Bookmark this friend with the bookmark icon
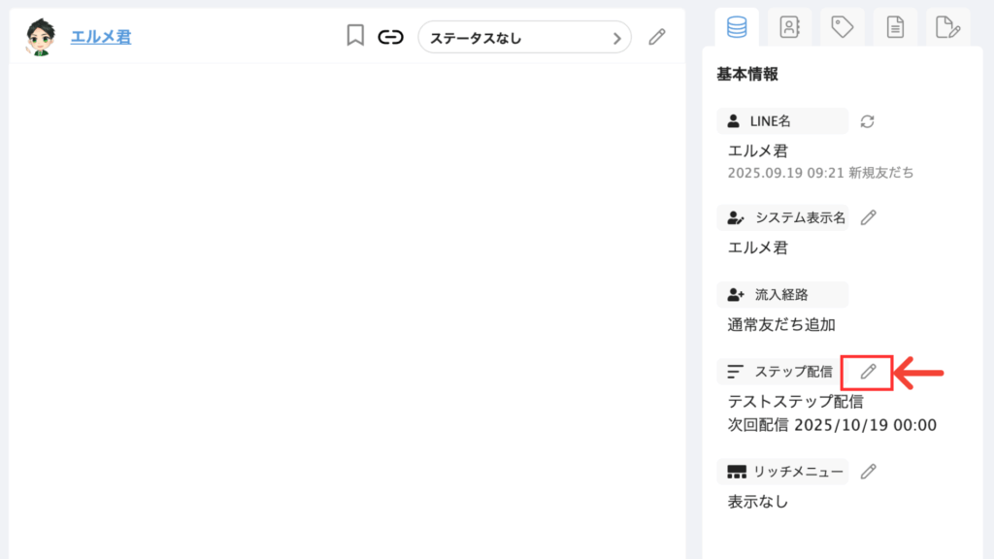This screenshot has height=559, width=994. 355,37
